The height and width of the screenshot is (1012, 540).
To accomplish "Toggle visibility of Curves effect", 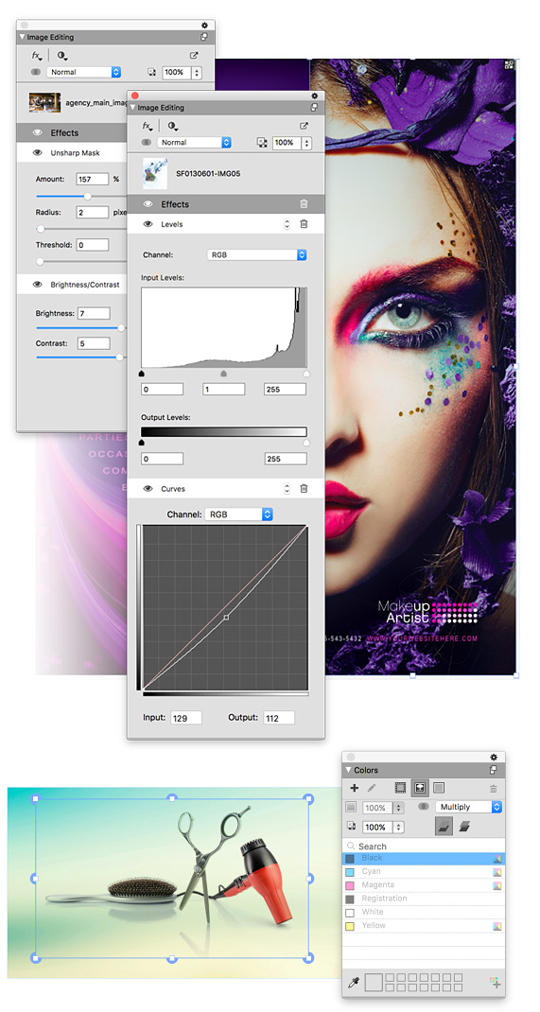I will pyautogui.click(x=148, y=489).
